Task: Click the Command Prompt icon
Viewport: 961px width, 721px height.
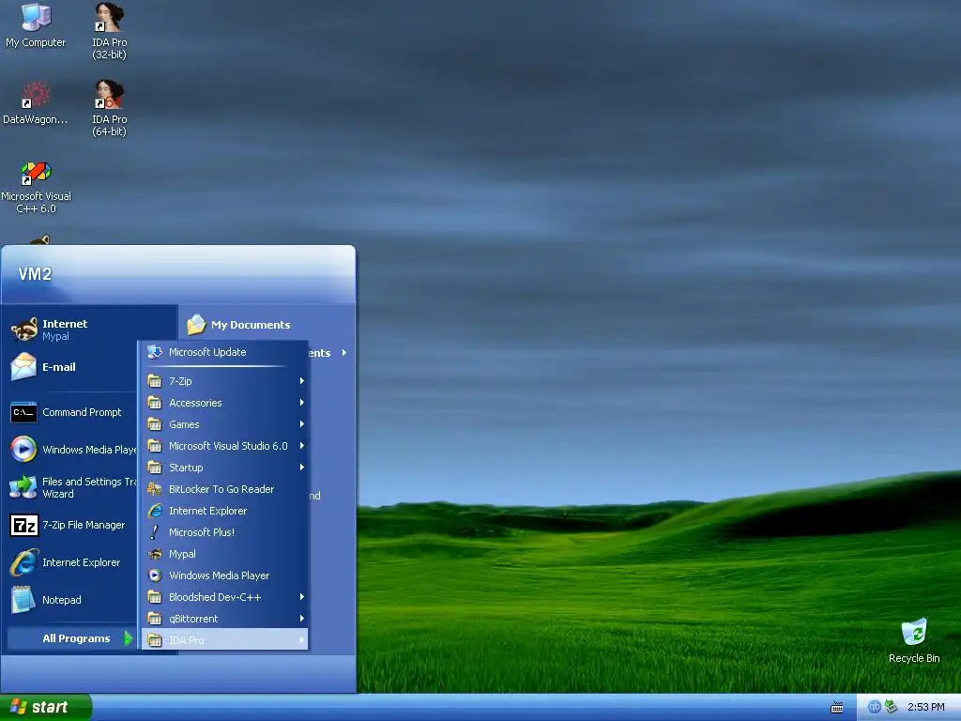Action: (23, 412)
